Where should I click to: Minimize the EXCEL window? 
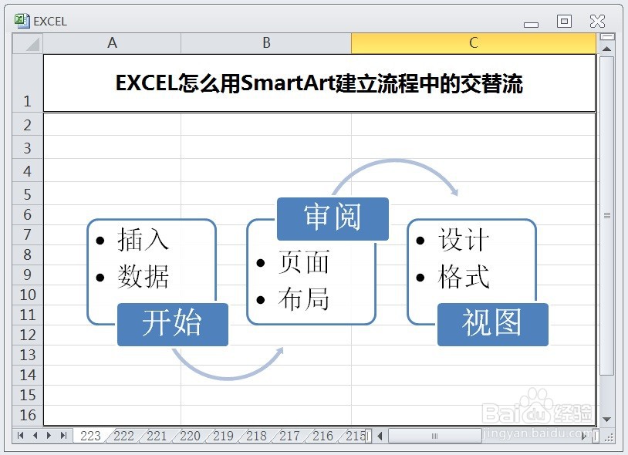(x=531, y=24)
